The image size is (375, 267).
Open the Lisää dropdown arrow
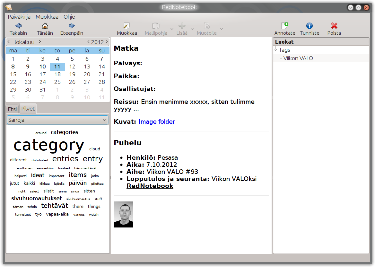[x=192, y=29]
